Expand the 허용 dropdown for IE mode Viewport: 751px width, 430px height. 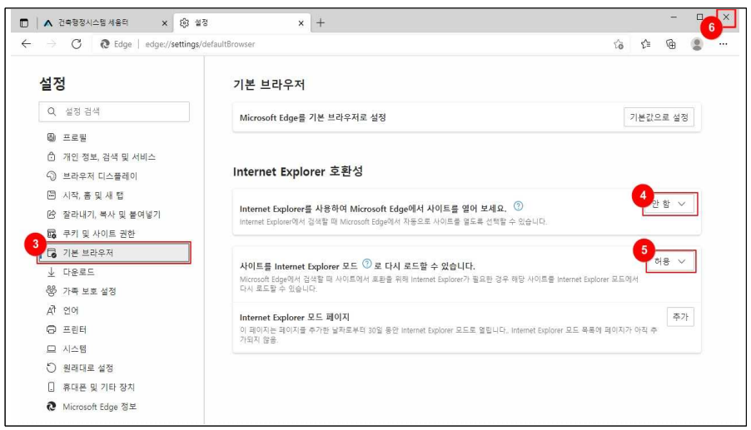(670, 261)
